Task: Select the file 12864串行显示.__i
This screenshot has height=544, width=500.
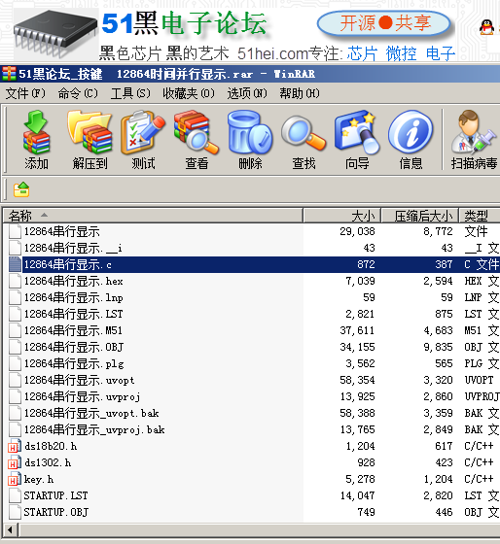Action: point(73,248)
